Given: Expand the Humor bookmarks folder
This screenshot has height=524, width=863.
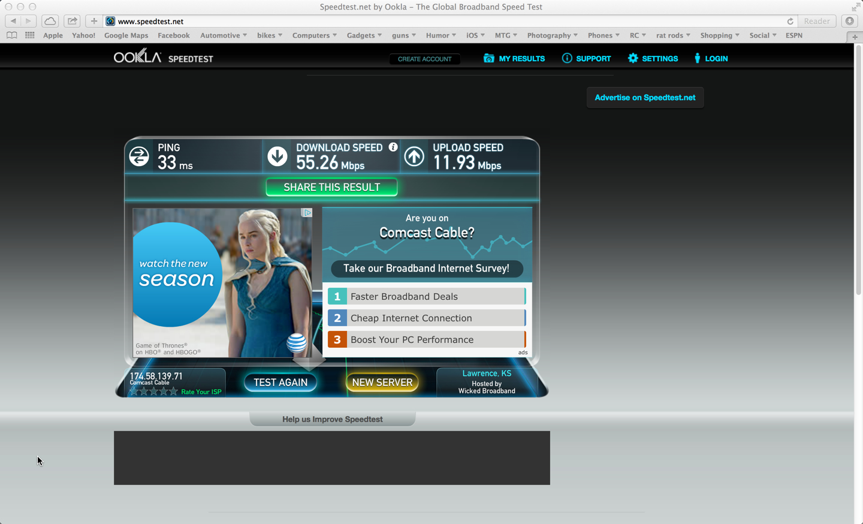Looking at the screenshot, I should coord(441,35).
